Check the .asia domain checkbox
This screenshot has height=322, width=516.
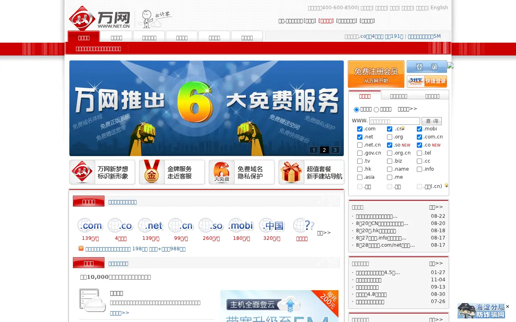click(x=360, y=178)
